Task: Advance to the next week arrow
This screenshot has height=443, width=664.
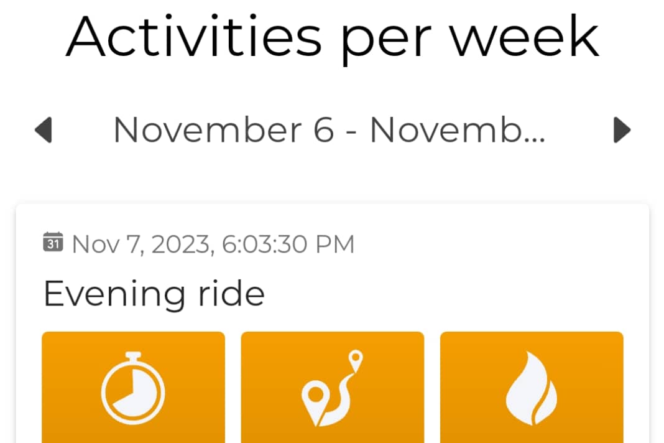Action: point(621,131)
